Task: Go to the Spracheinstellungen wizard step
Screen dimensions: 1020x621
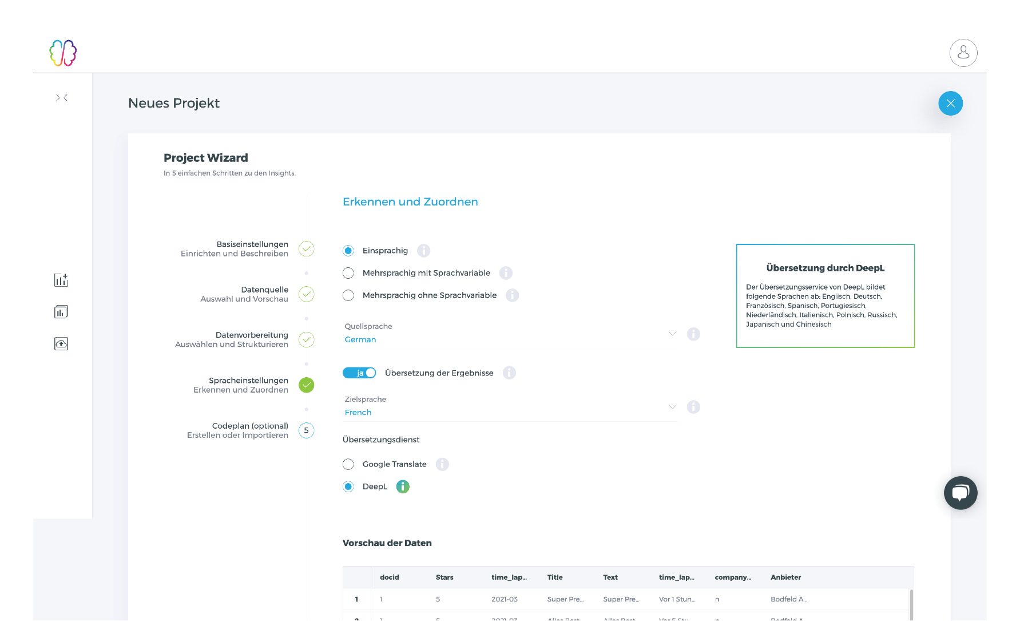Action: tap(241, 385)
